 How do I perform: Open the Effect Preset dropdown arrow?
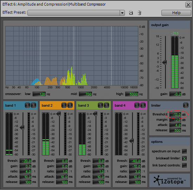click(x=122, y=13)
